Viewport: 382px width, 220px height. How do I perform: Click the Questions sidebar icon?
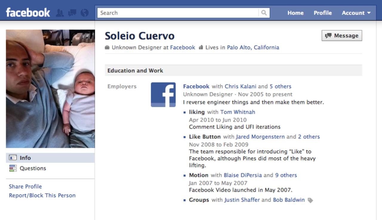coord(13,168)
